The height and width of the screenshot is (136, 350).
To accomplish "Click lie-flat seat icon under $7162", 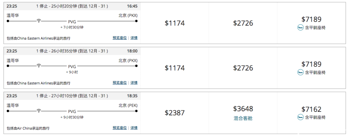I will [300, 117].
